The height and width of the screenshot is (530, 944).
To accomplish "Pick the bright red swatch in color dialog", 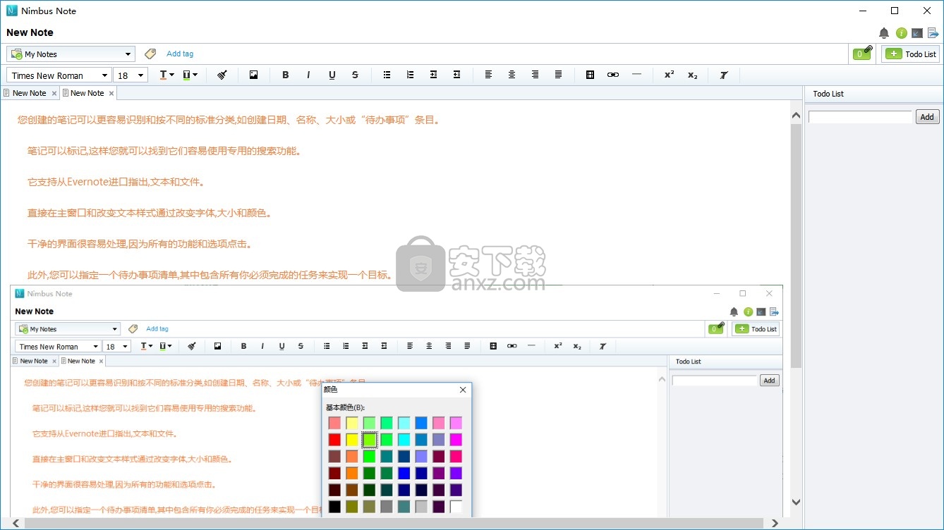I will (334, 440).
